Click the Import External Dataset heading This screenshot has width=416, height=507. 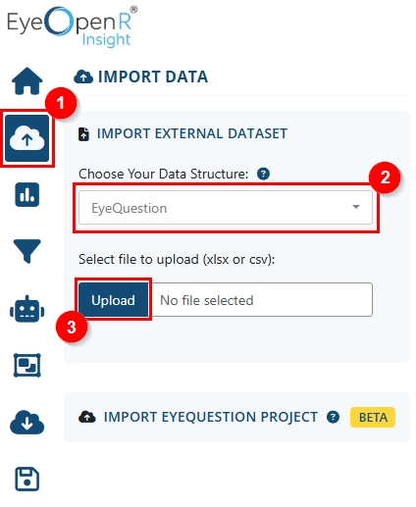pos(192,133)
